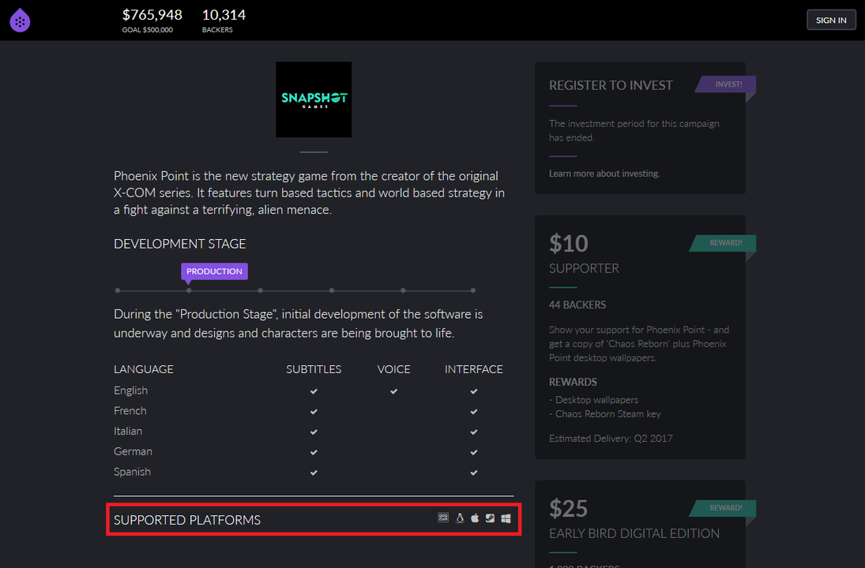Click the SUBTITLES column header

click(x=314, y=369)
